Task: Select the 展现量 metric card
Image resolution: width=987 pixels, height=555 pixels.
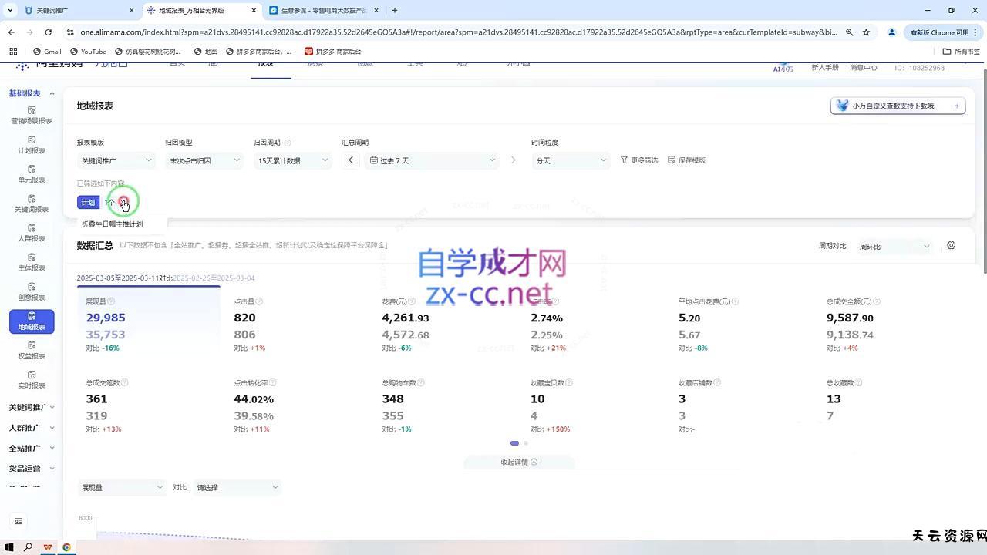Action: (148, 324)
